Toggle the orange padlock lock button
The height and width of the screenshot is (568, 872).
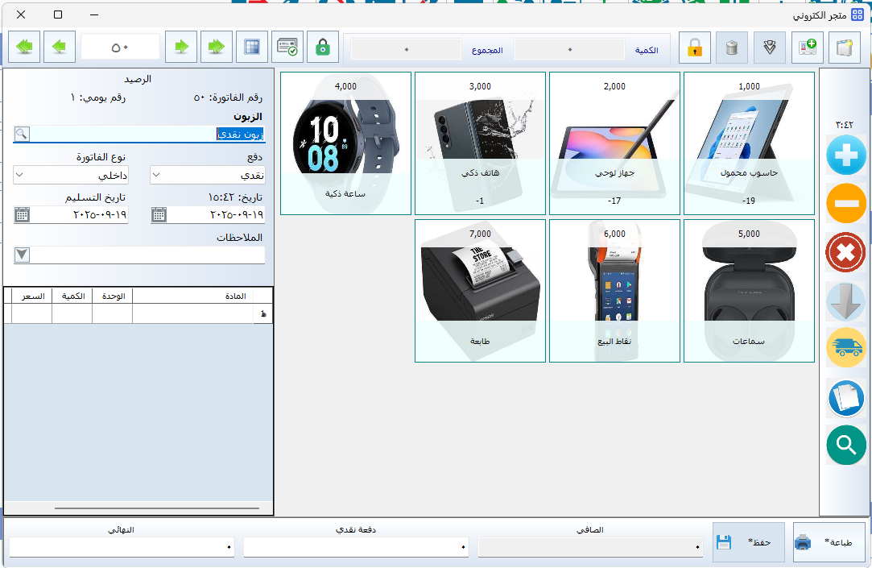pos(694,48)
